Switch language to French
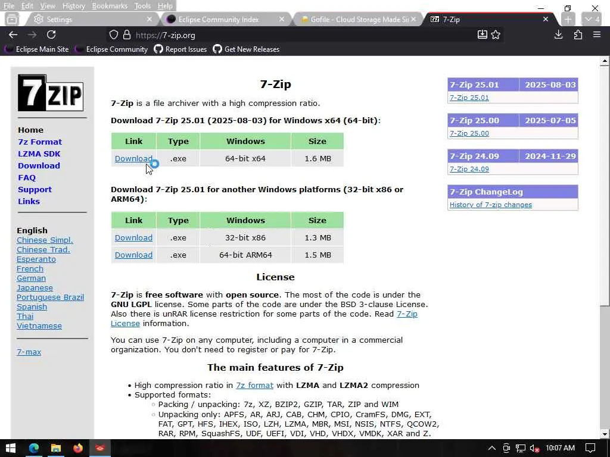 [30, 269]
